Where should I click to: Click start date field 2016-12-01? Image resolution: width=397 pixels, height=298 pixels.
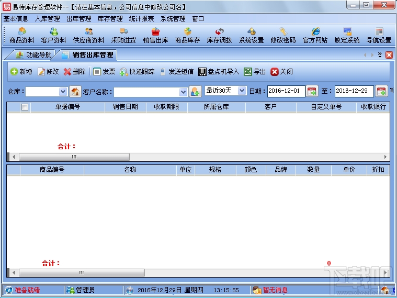[x=286, y=91]
